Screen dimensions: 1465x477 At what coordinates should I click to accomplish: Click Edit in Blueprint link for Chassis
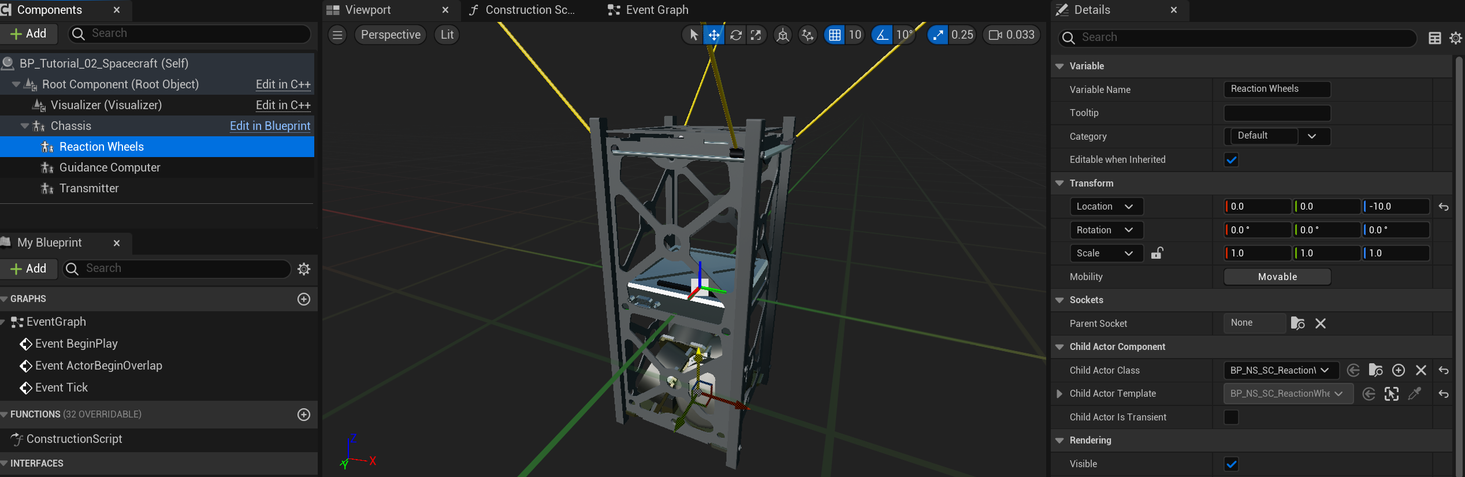[x=270, y=126]
